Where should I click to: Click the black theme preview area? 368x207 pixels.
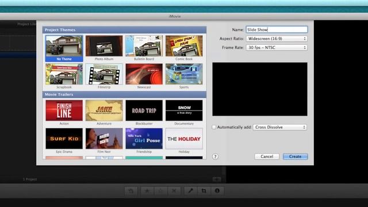260,89
